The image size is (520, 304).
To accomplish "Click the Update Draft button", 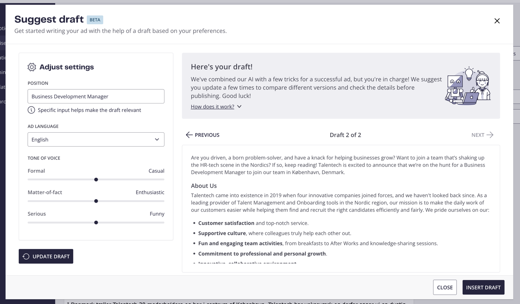I will click(x=46, y=256).
